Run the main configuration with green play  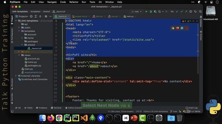[x=146, y=12]
